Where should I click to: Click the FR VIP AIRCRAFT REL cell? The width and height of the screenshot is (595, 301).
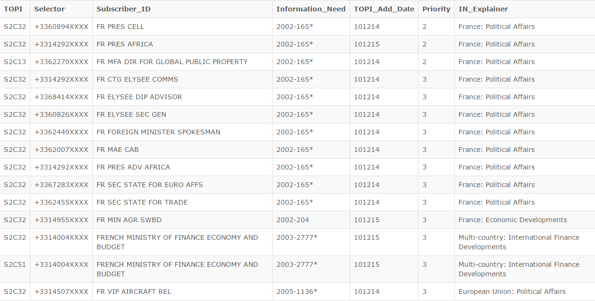pyautogui.click(x=134, y=292)
